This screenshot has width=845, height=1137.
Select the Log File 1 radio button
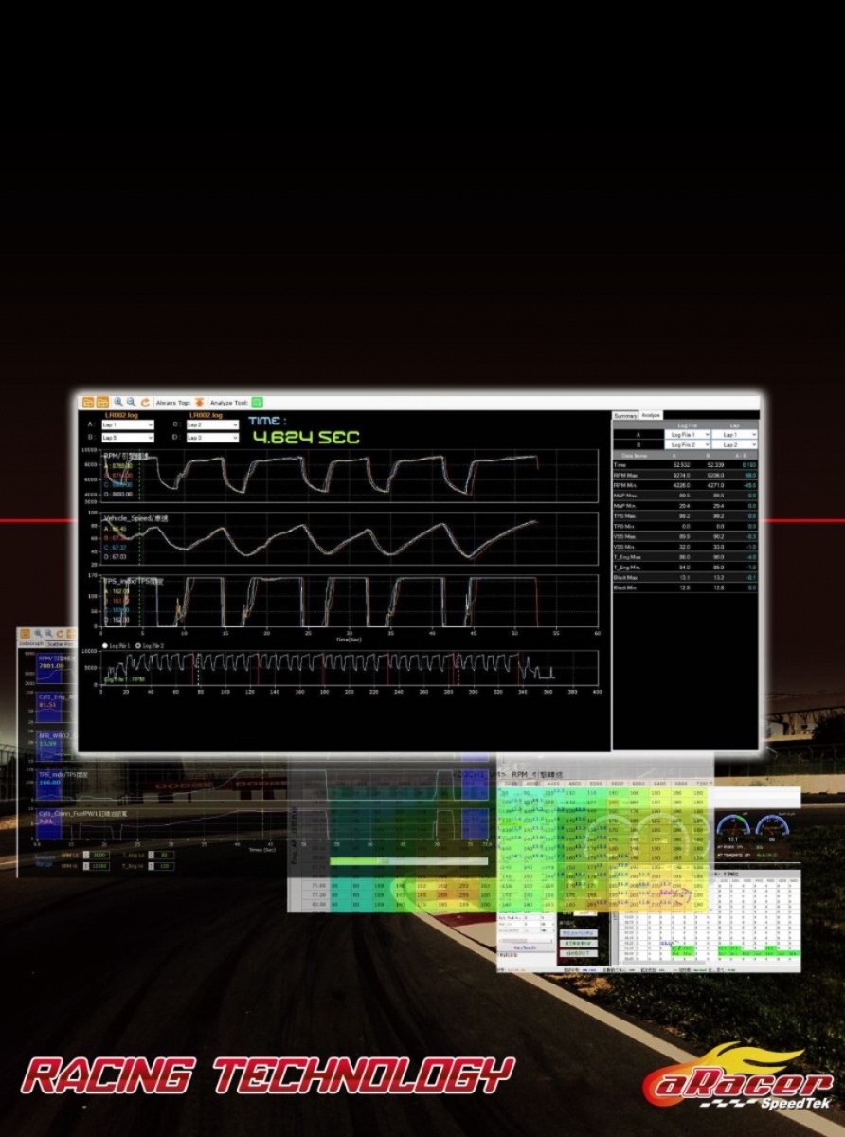click(x=105, y=645)
